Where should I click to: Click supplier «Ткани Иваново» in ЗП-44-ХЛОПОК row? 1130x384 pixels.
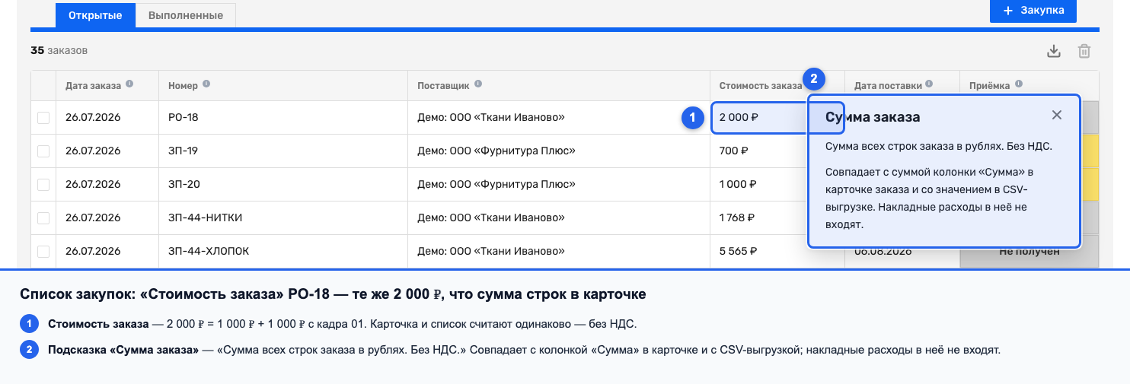coord(491,252)
